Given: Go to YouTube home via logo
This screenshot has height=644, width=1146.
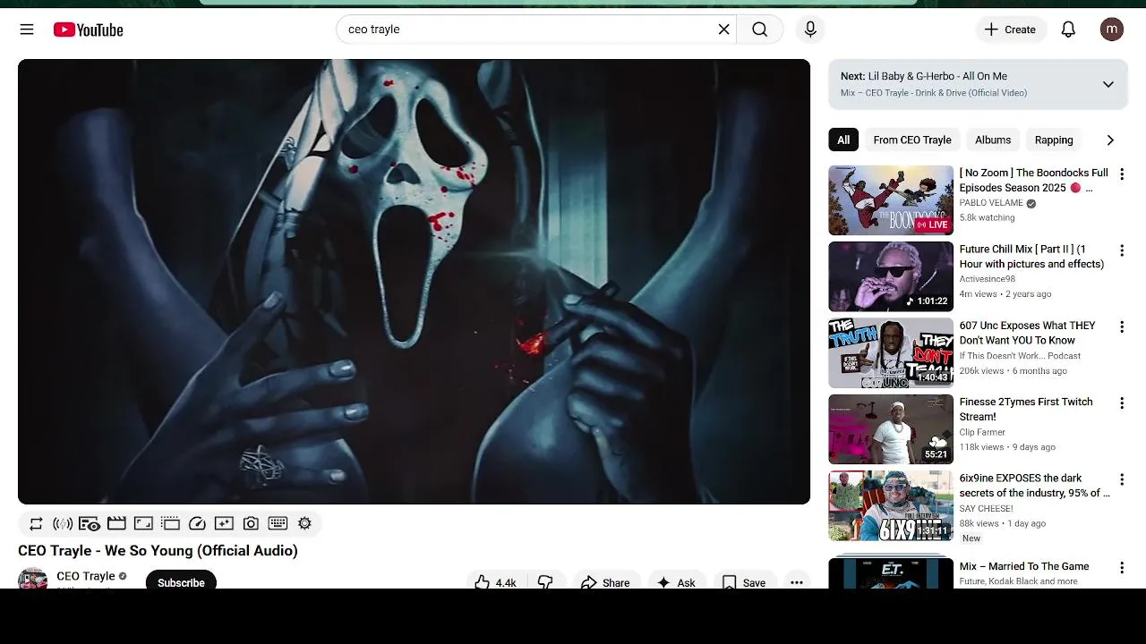Looking at the screenshot, I should pyautogui.click(x=88, y=30).
